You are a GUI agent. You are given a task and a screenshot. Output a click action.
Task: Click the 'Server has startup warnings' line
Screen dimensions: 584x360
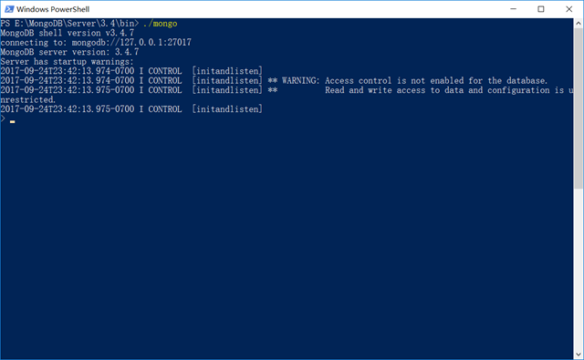[67, 62]
